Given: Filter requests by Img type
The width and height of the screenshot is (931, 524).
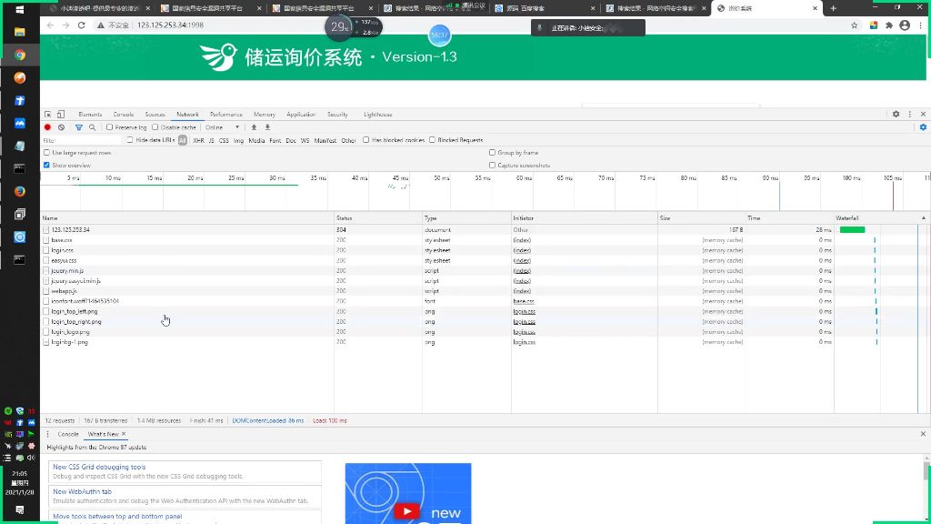Looking at the screenshot, I should [x=239, y=140].
